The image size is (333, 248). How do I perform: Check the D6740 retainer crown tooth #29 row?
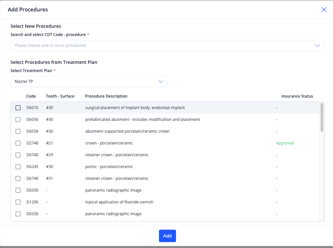[18, 155]
